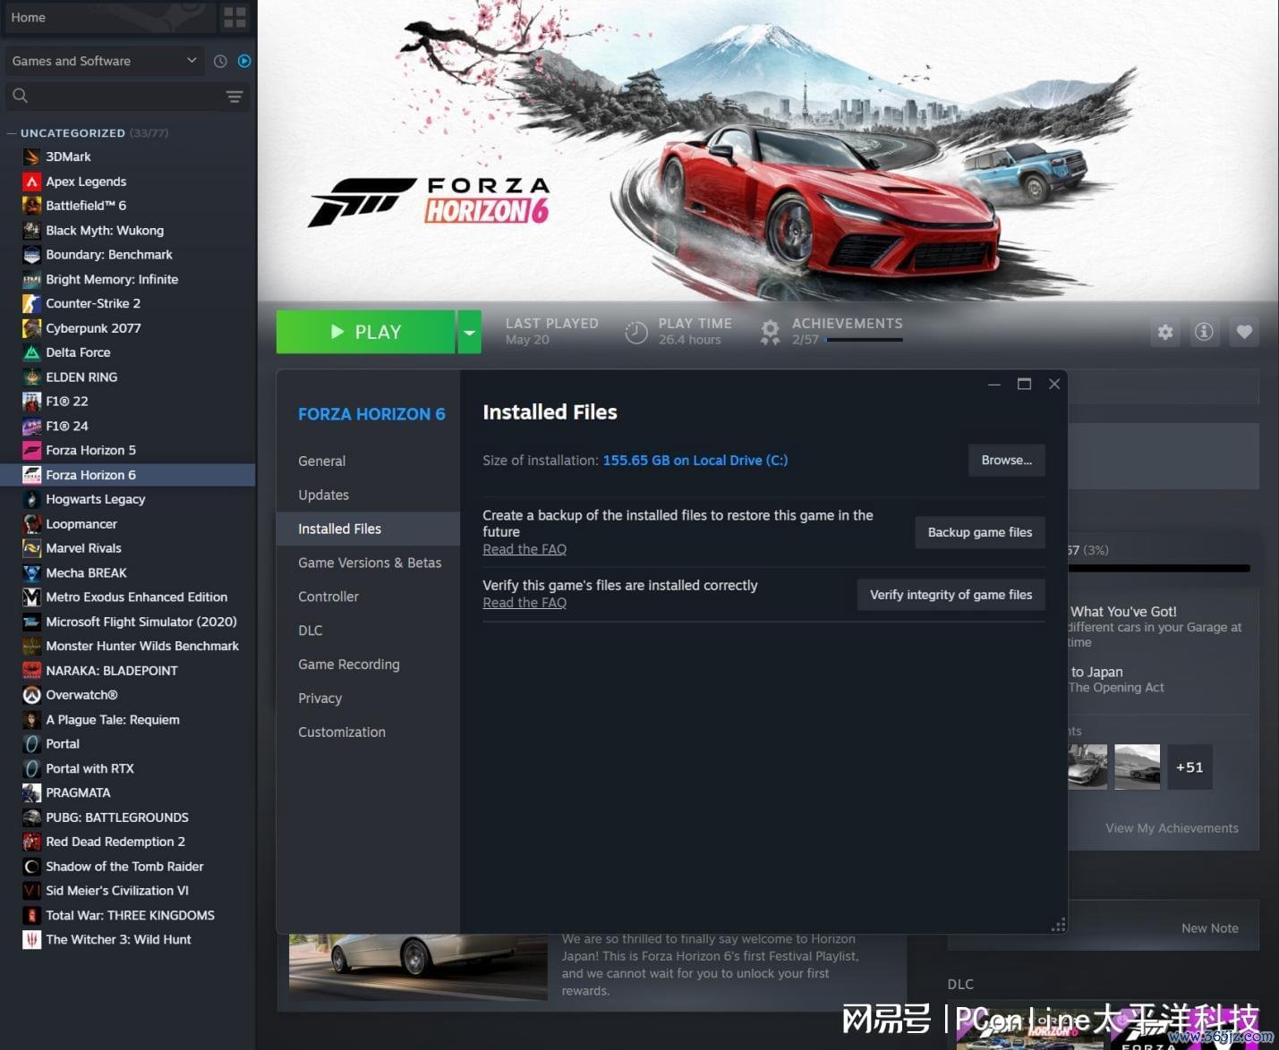Show game info icon button

1204,332
